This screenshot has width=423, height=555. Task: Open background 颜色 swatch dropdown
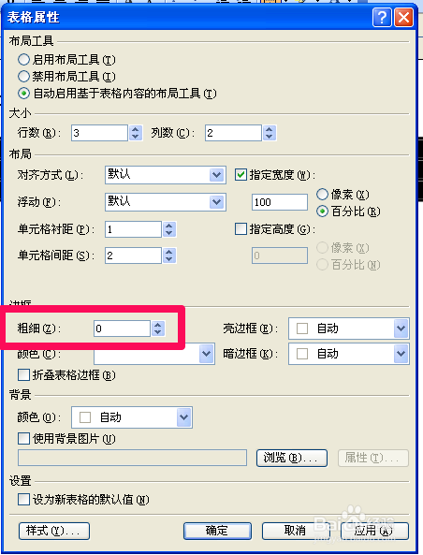[x=132, y=417]
